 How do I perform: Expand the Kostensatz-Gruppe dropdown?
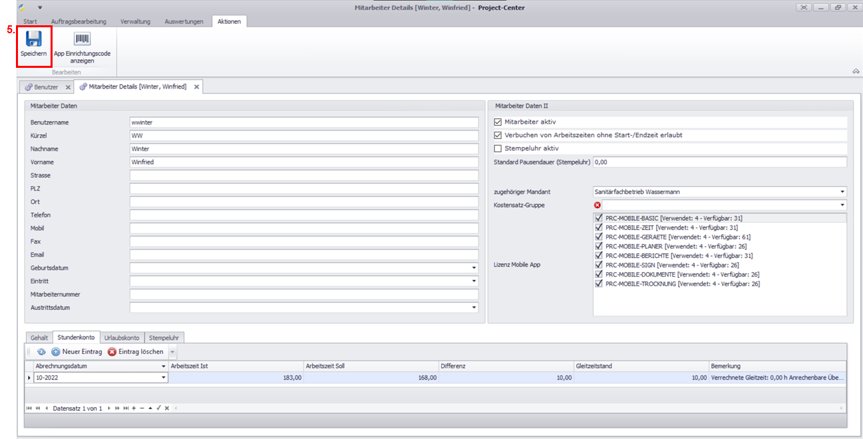coord(842,205)
